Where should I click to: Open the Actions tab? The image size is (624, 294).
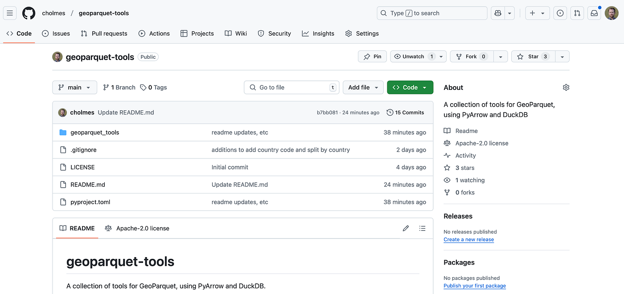click(x=154, y=33)
